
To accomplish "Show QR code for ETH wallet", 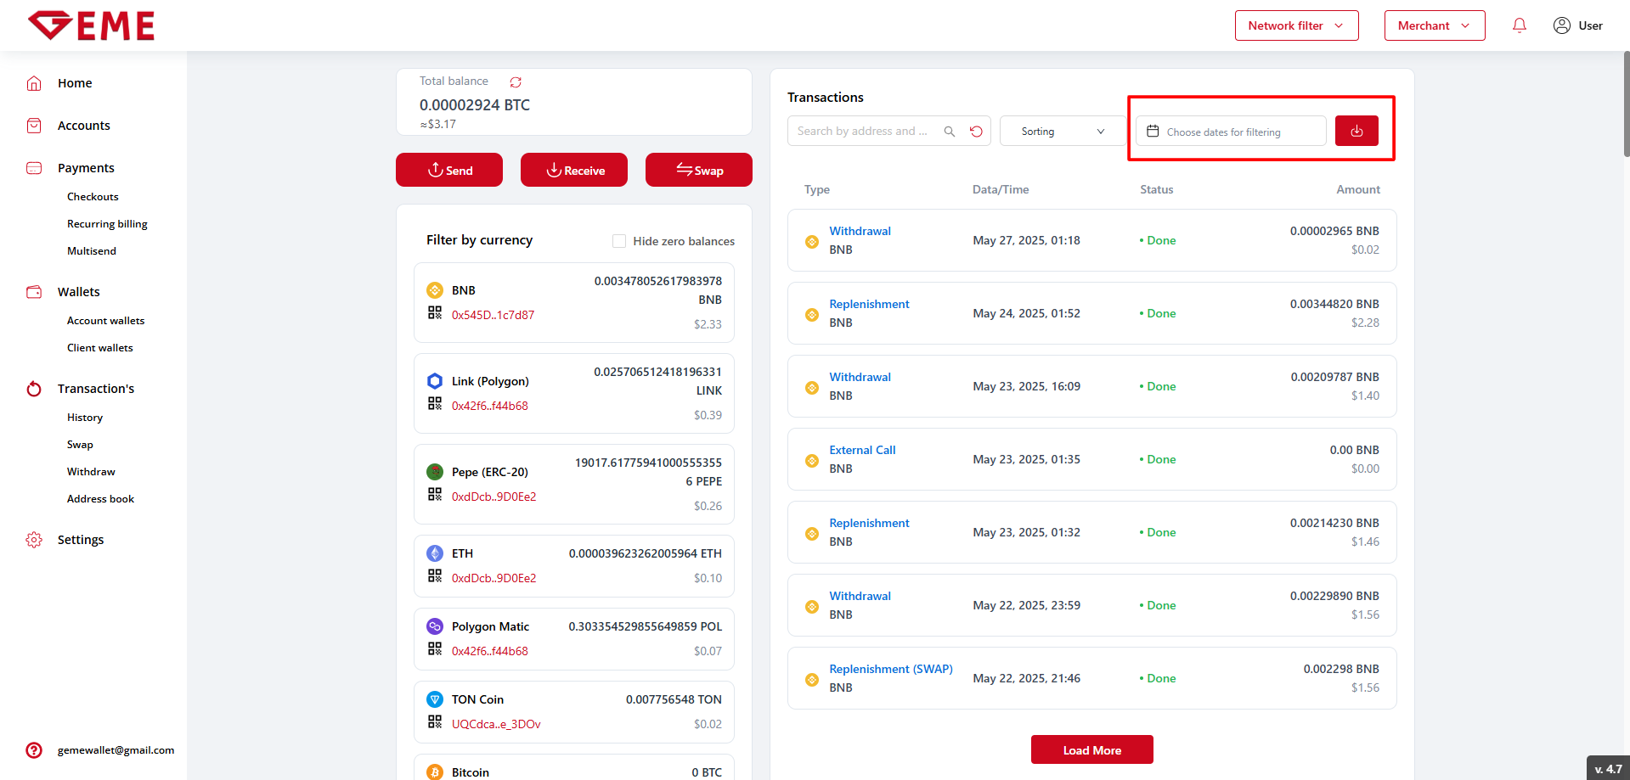I will click(435, 576).
